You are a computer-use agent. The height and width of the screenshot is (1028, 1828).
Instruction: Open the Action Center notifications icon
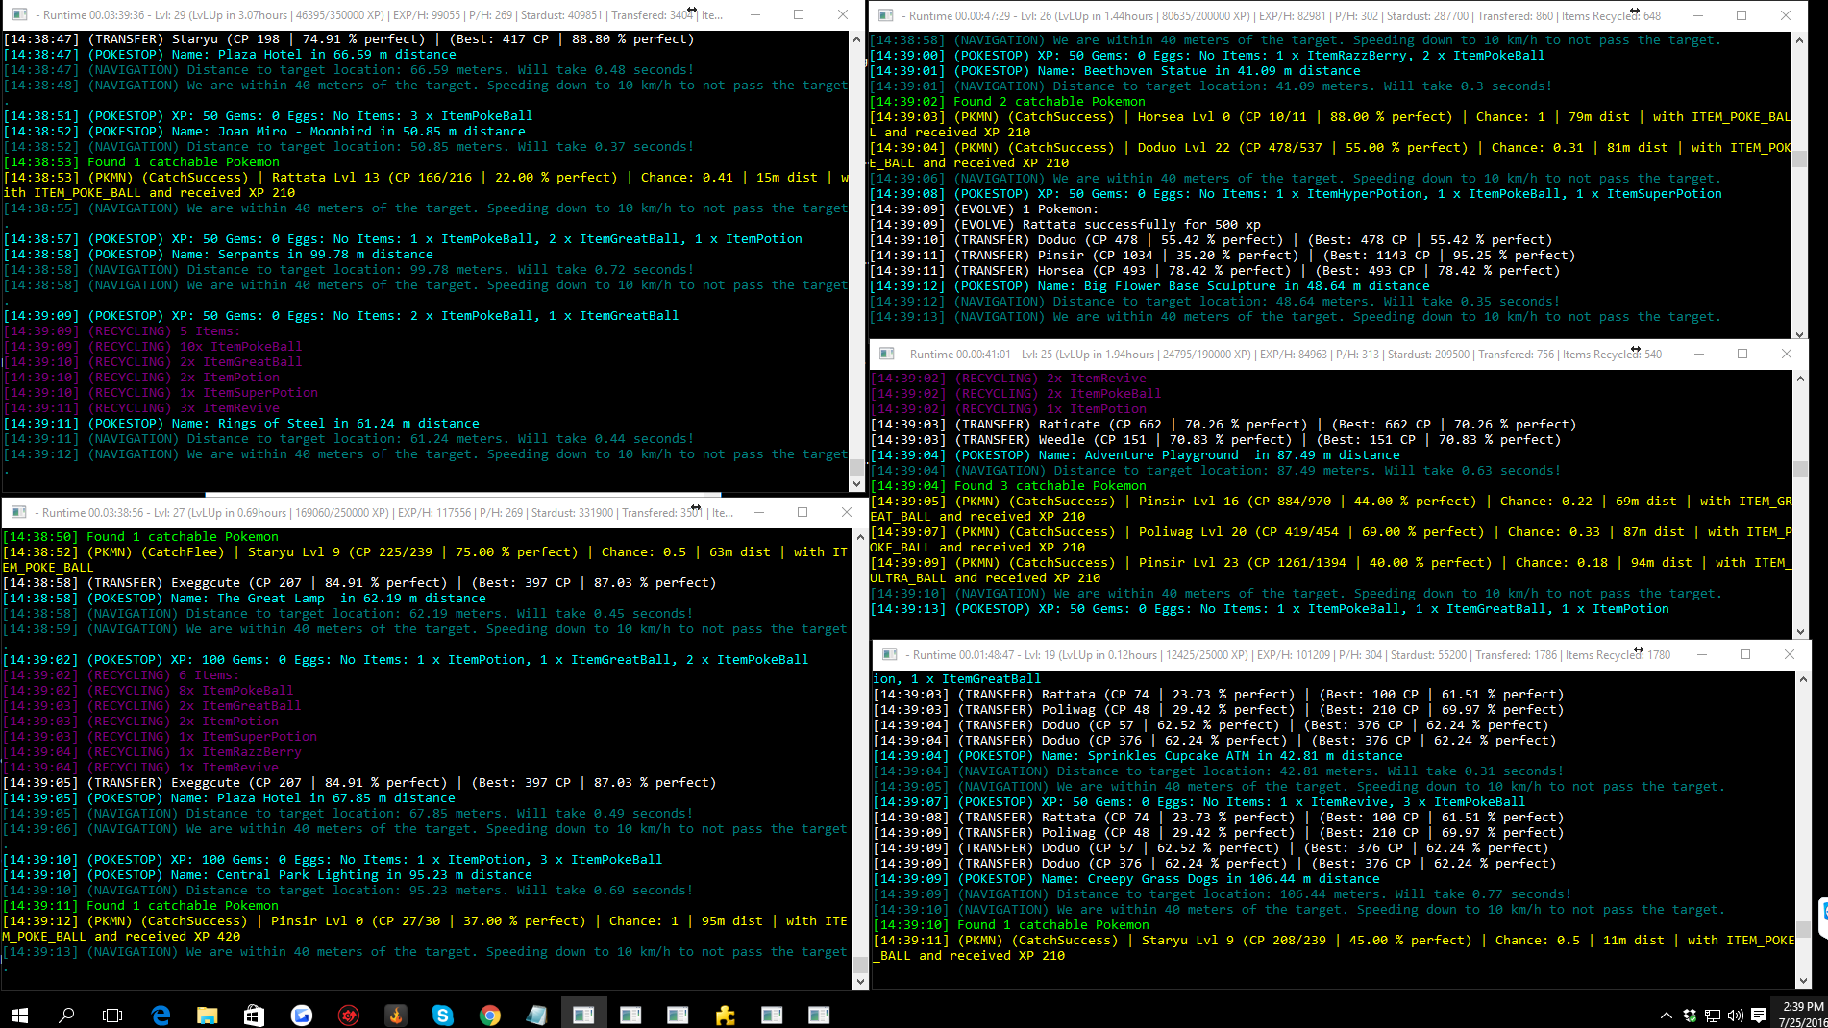1759,1015
